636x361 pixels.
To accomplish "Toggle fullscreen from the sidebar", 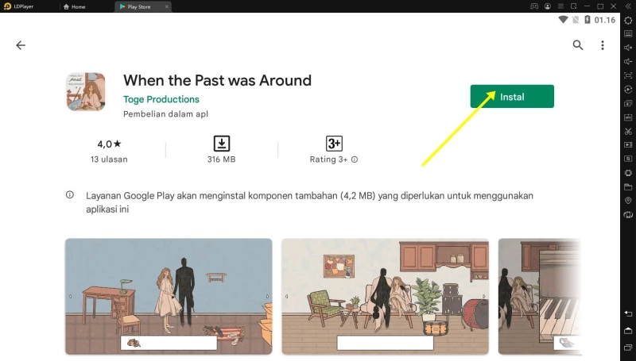I will point(628,75).
